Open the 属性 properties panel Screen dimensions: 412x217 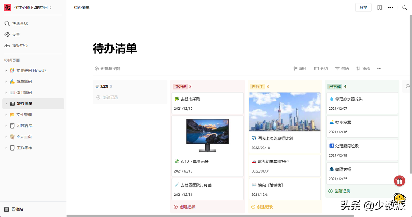(300, 68)
